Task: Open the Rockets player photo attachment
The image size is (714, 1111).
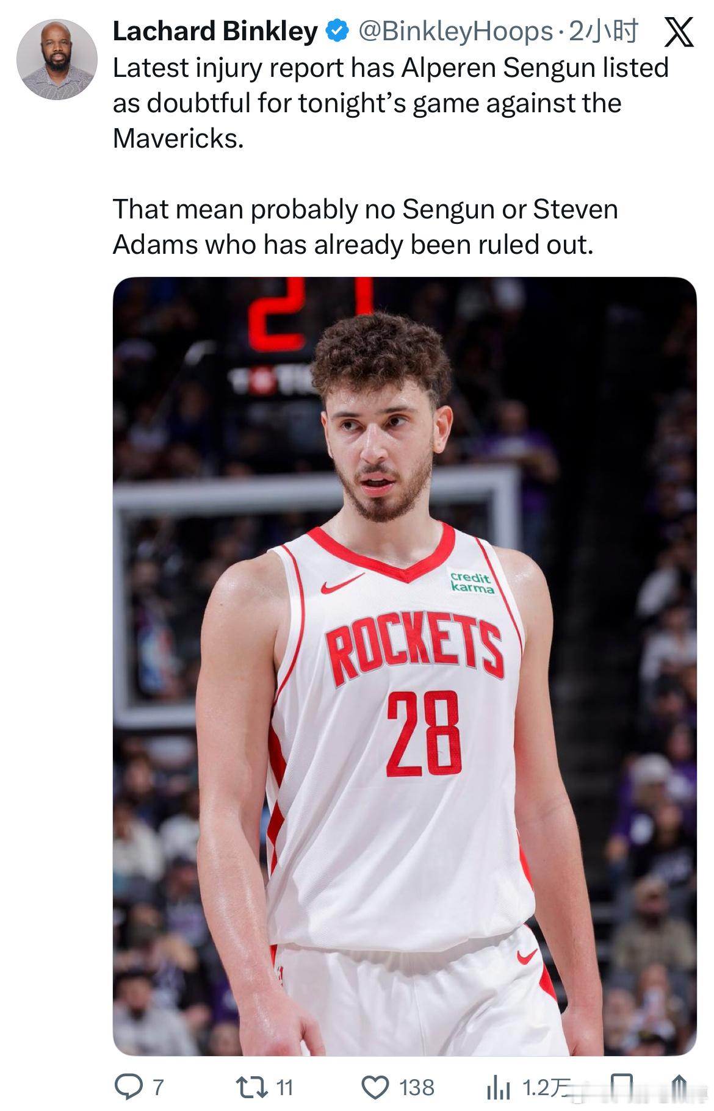Action: [405, 666]
